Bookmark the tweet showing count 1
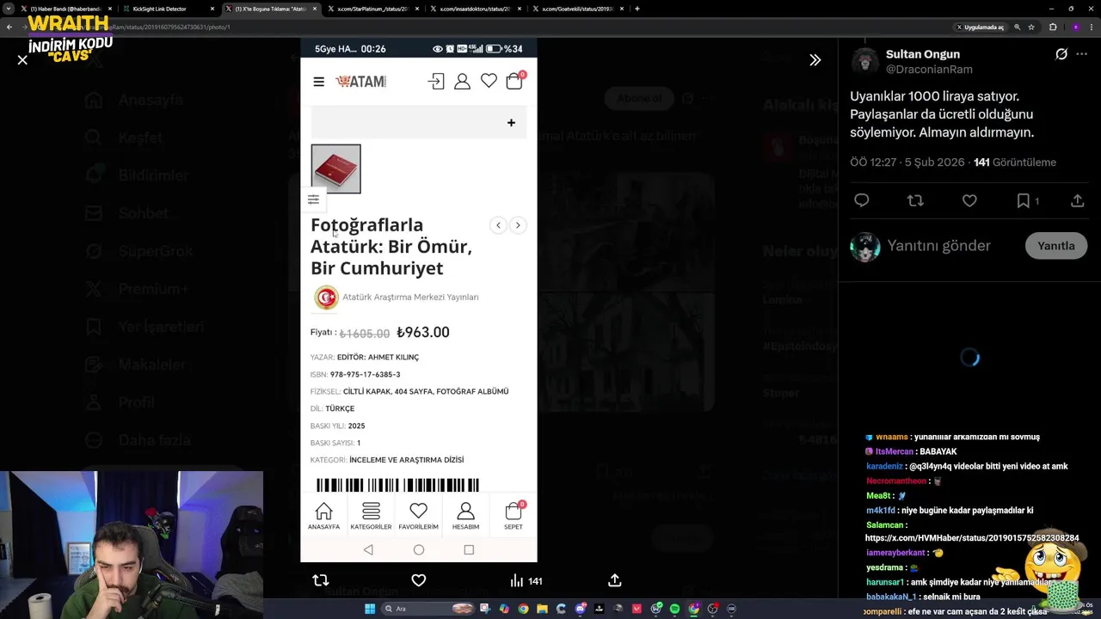This screenshot has height=619, width=1101. pyautogui.click(x=1028, y=200)
